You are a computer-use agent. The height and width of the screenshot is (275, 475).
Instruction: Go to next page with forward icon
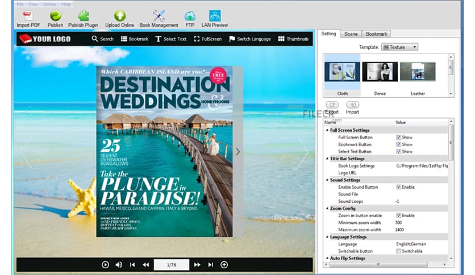197,265
